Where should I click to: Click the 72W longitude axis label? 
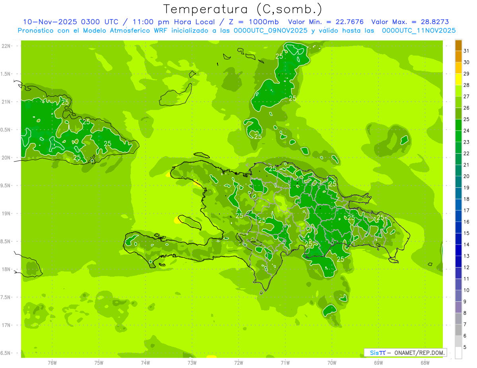tap(239, 363)
